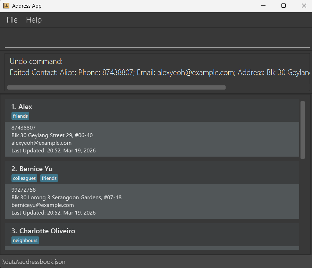Open the File menu

(12, 20)
